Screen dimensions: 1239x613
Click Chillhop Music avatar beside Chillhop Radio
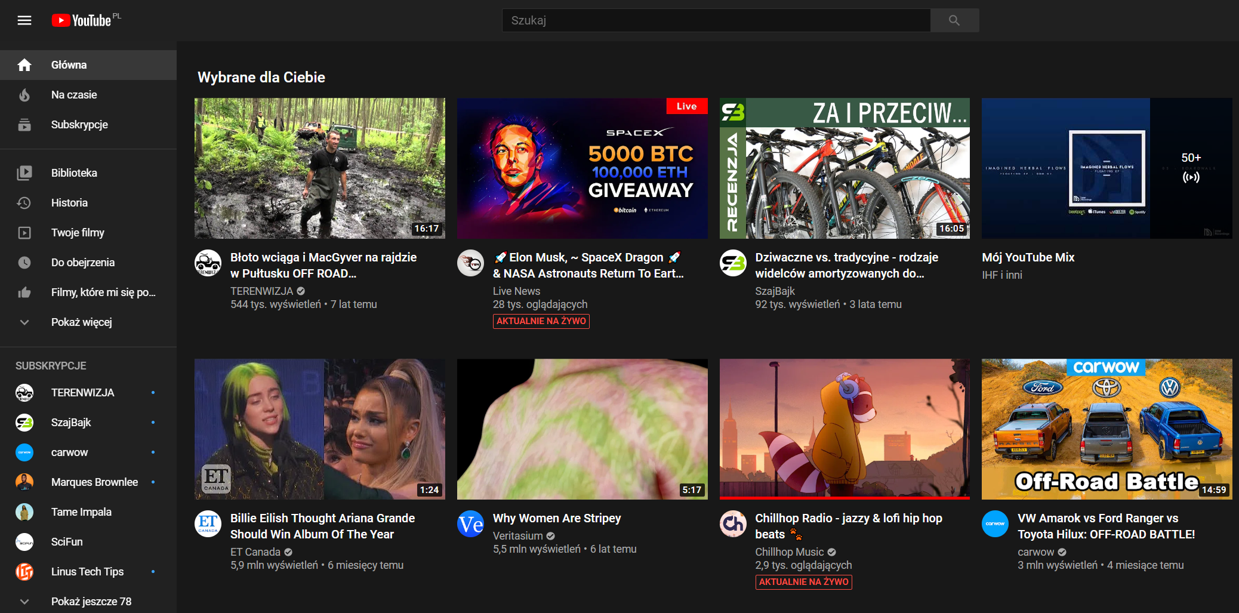(x=733, y=523)
